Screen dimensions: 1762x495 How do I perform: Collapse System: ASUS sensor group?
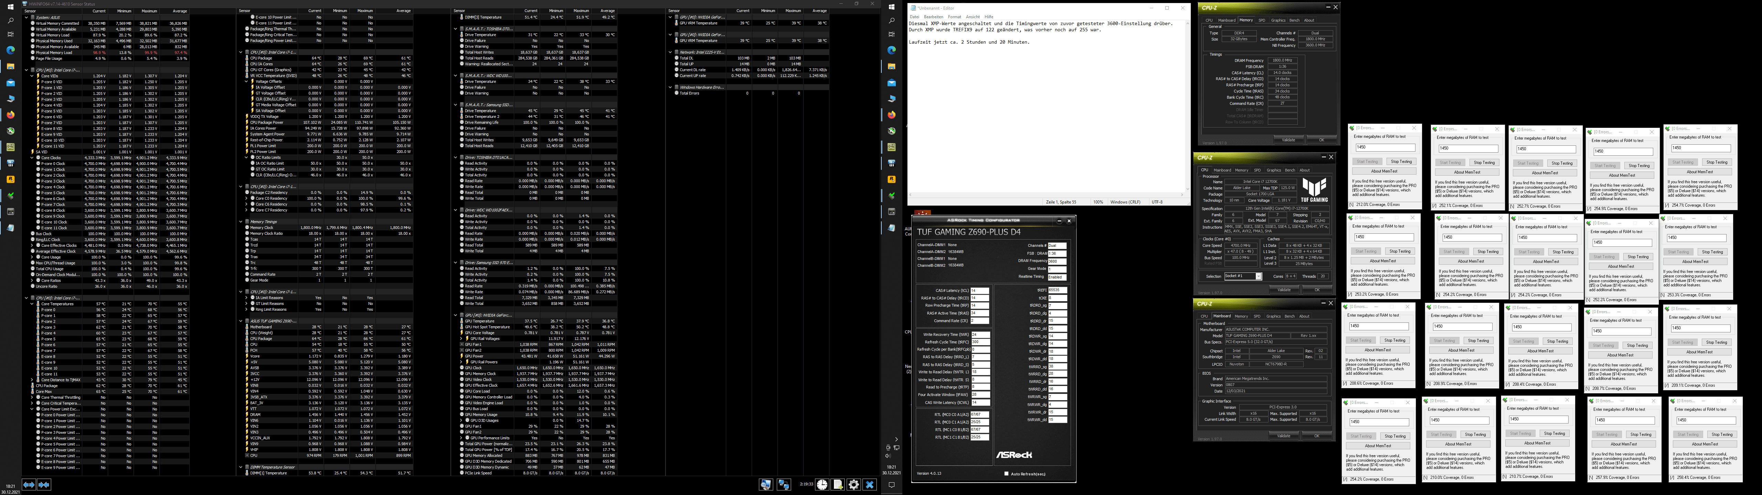[26, 17]
